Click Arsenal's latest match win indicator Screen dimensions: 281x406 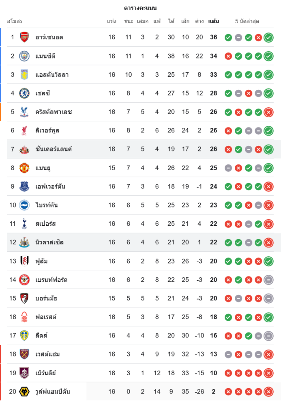coord(268,38)
